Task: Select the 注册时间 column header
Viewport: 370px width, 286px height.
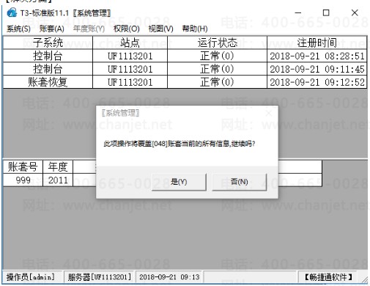Action: (317, 43)
